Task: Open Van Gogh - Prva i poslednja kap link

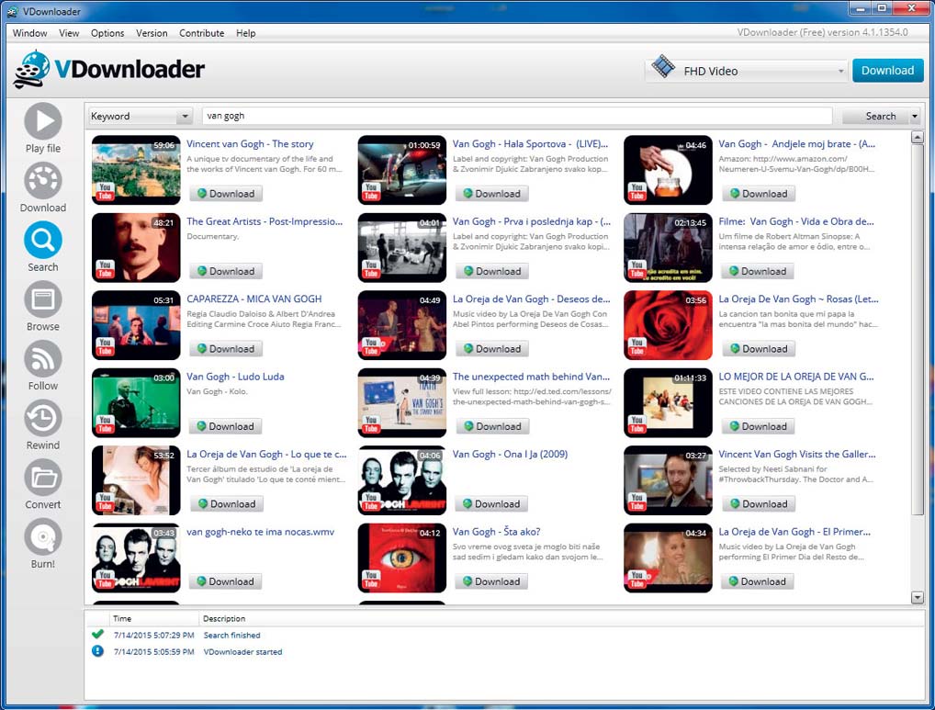Action: pyautogui.click(x=531, y=221)
